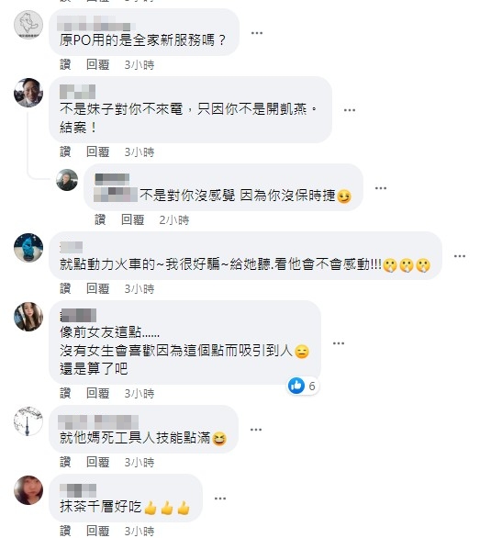The image size is (502, 538).
Task: Like the 抹茶千層好吃 comment
Action: [x=65, y=531]
